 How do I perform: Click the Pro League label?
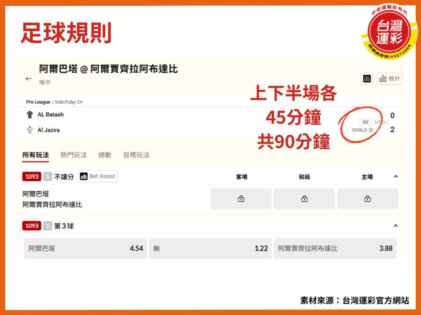38,102
